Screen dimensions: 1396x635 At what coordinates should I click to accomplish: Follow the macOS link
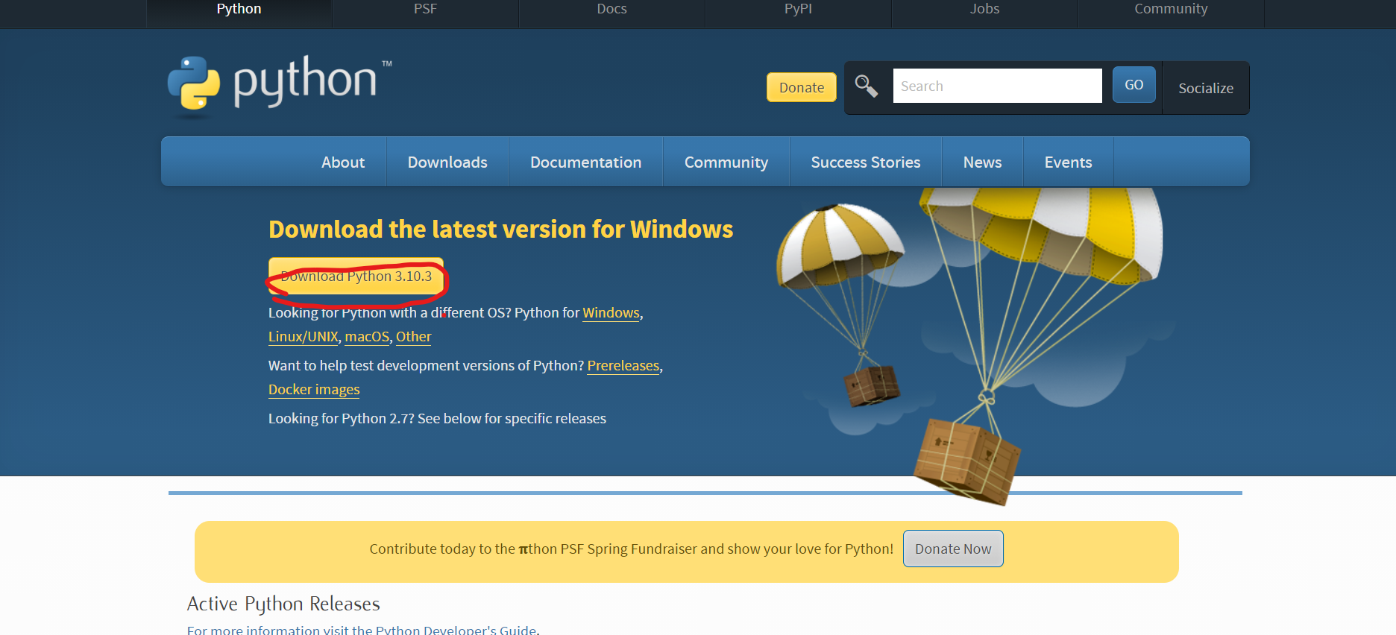pos(367,337)
